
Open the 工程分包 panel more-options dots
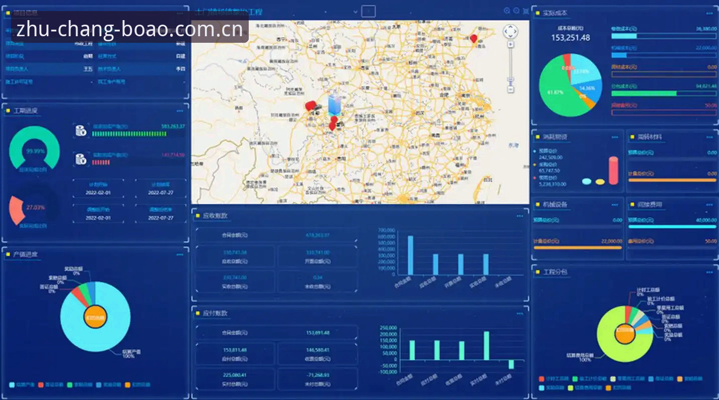pyautogui.click(x=709, y=272)
